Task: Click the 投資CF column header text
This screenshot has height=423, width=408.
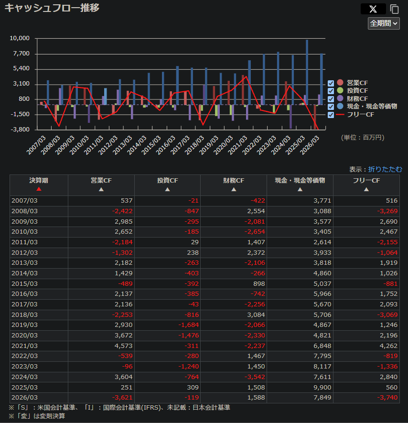Action: pyautogui.click(x=168, y=181)
